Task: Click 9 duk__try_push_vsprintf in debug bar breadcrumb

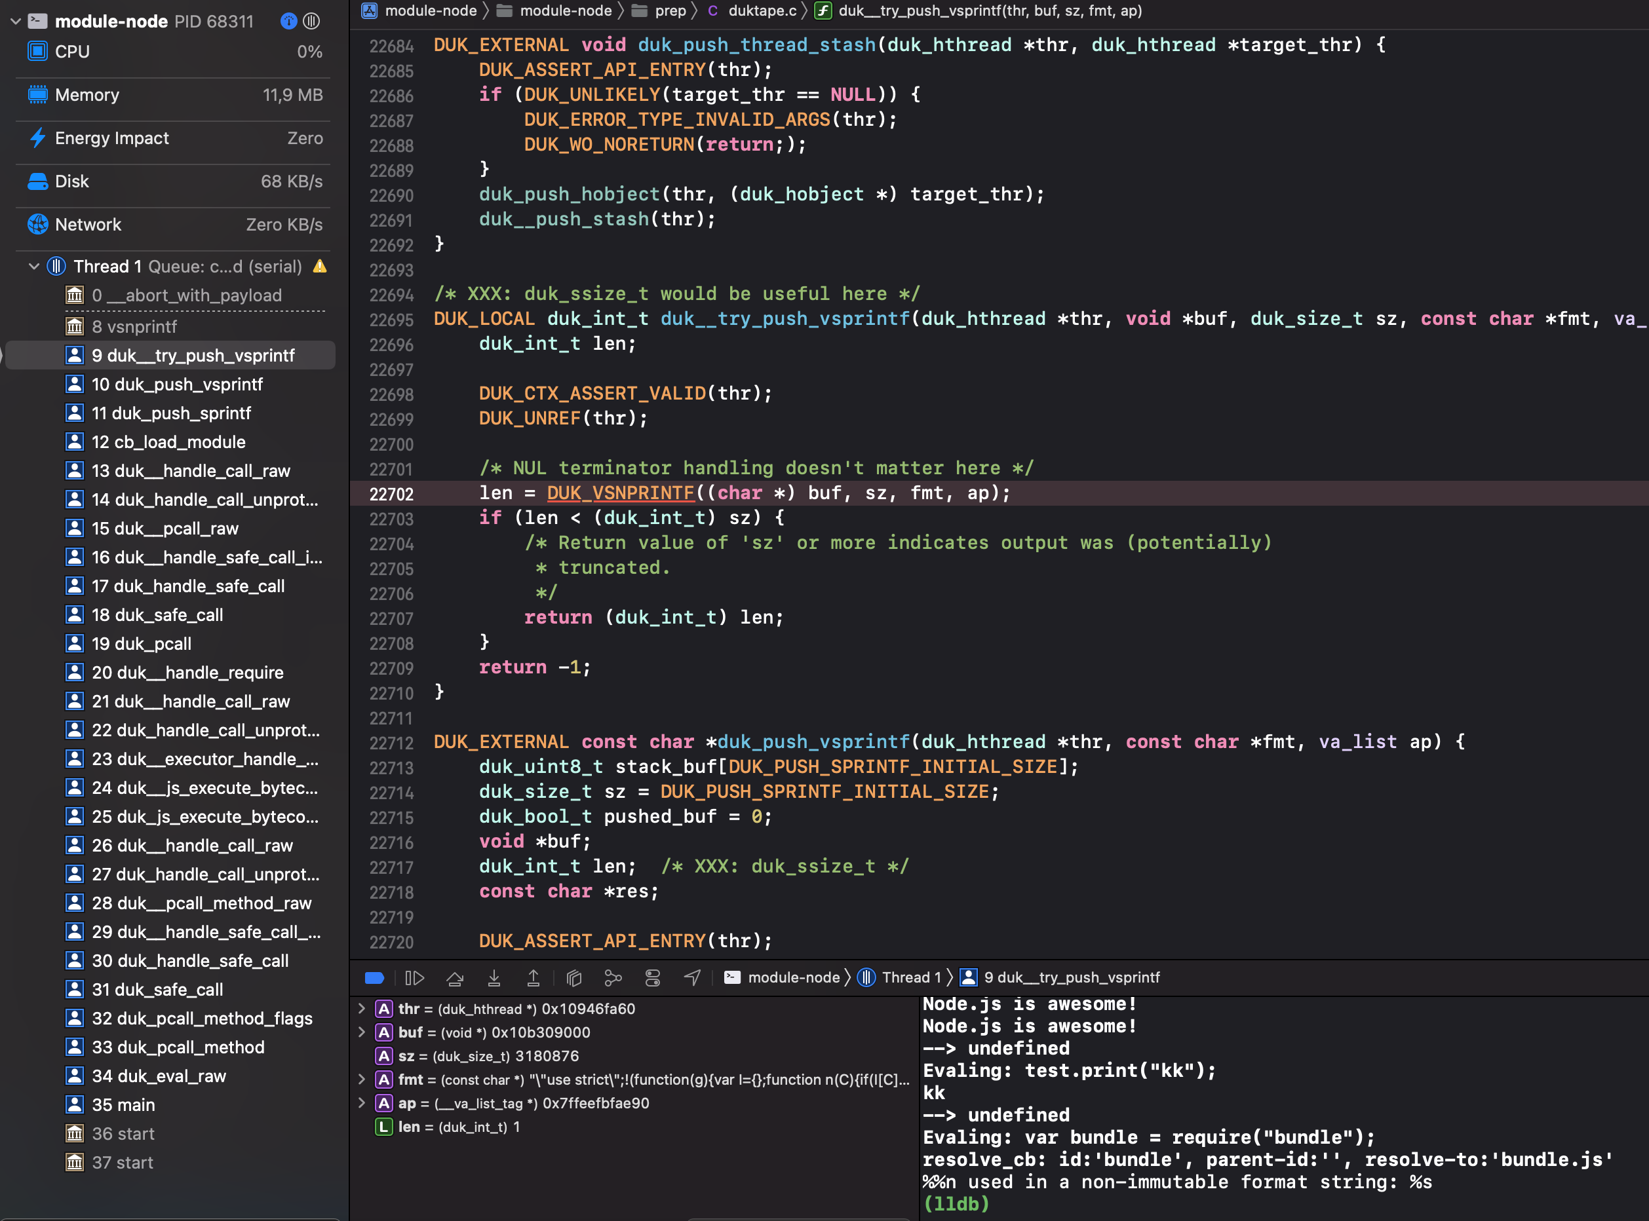Action: tap(1072, 977)
